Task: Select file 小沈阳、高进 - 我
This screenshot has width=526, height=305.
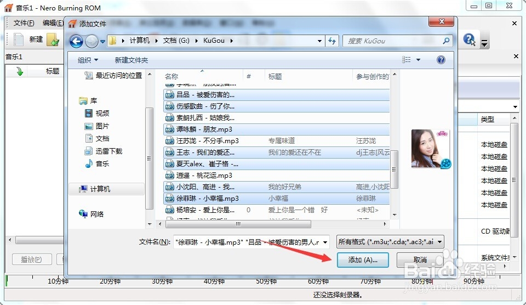Action: click(277, 187)
